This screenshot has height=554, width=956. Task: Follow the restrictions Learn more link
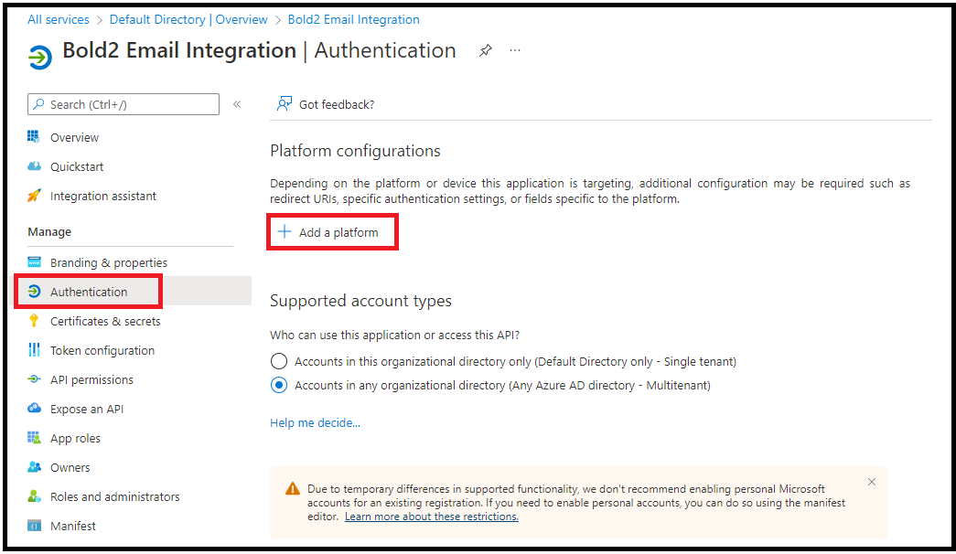[431, 517]
